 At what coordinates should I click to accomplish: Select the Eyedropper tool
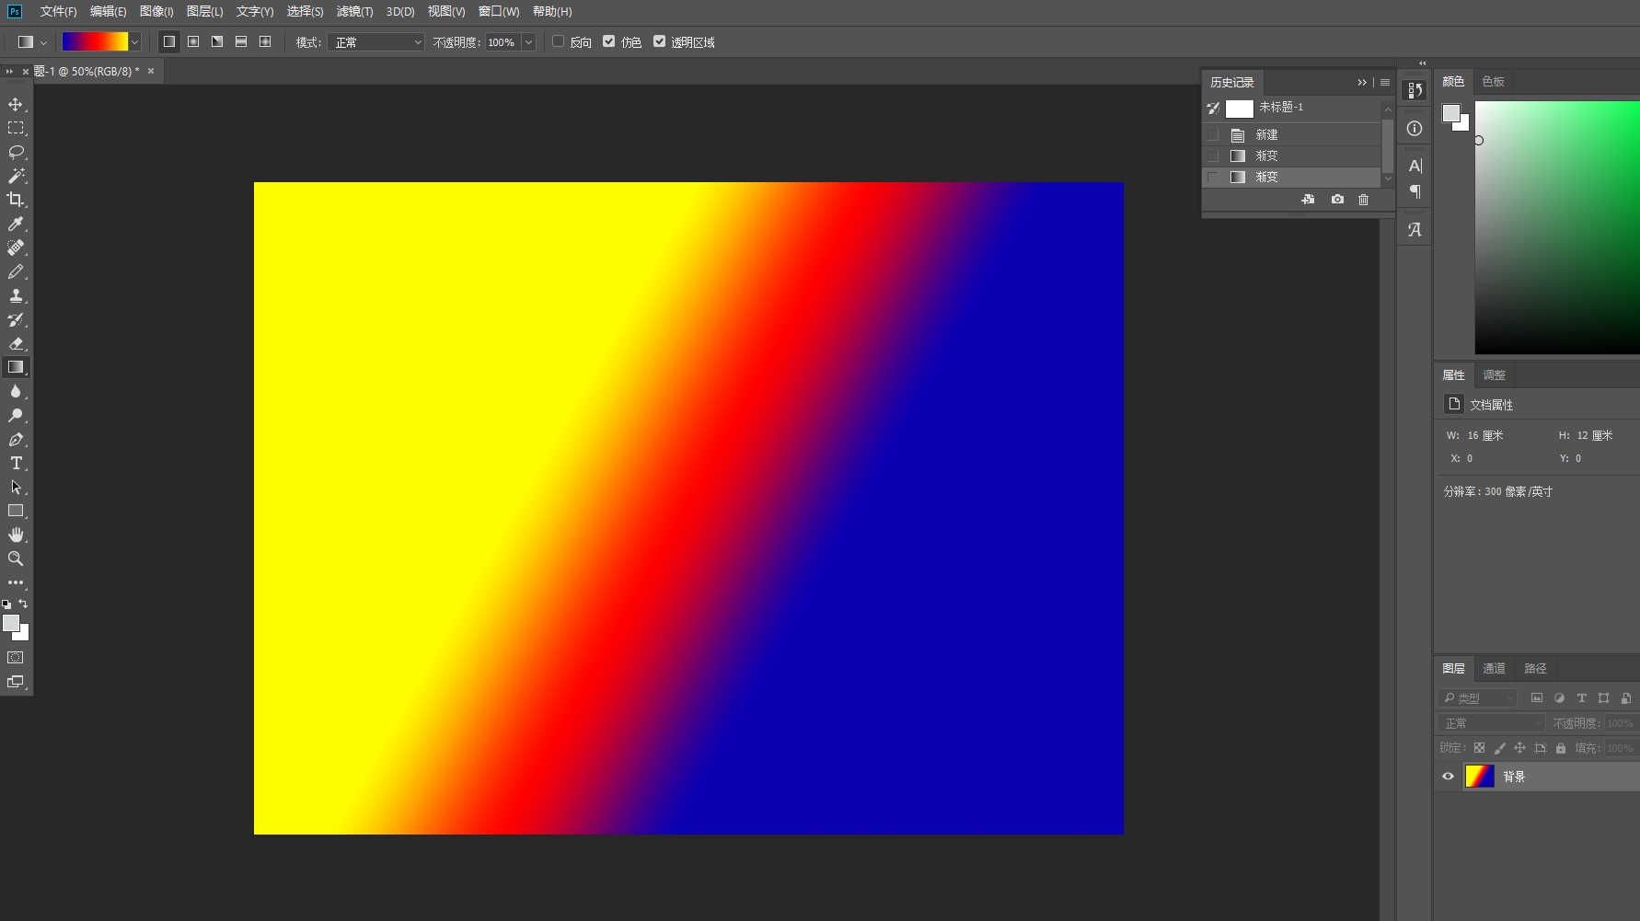click(x=16, y=224)
